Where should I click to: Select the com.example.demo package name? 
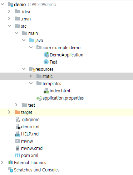point(61,48)
